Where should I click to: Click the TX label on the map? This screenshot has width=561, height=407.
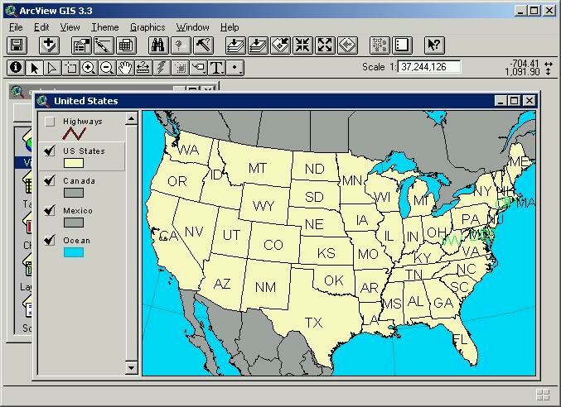(314, 323)
